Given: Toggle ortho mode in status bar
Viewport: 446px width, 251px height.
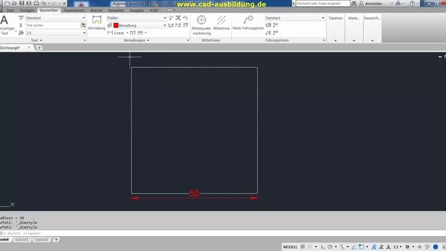Looking at the screenshot, I should (323, 247).
